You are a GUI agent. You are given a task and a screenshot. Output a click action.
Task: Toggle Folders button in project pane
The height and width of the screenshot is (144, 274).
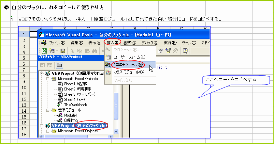[59, 65]
